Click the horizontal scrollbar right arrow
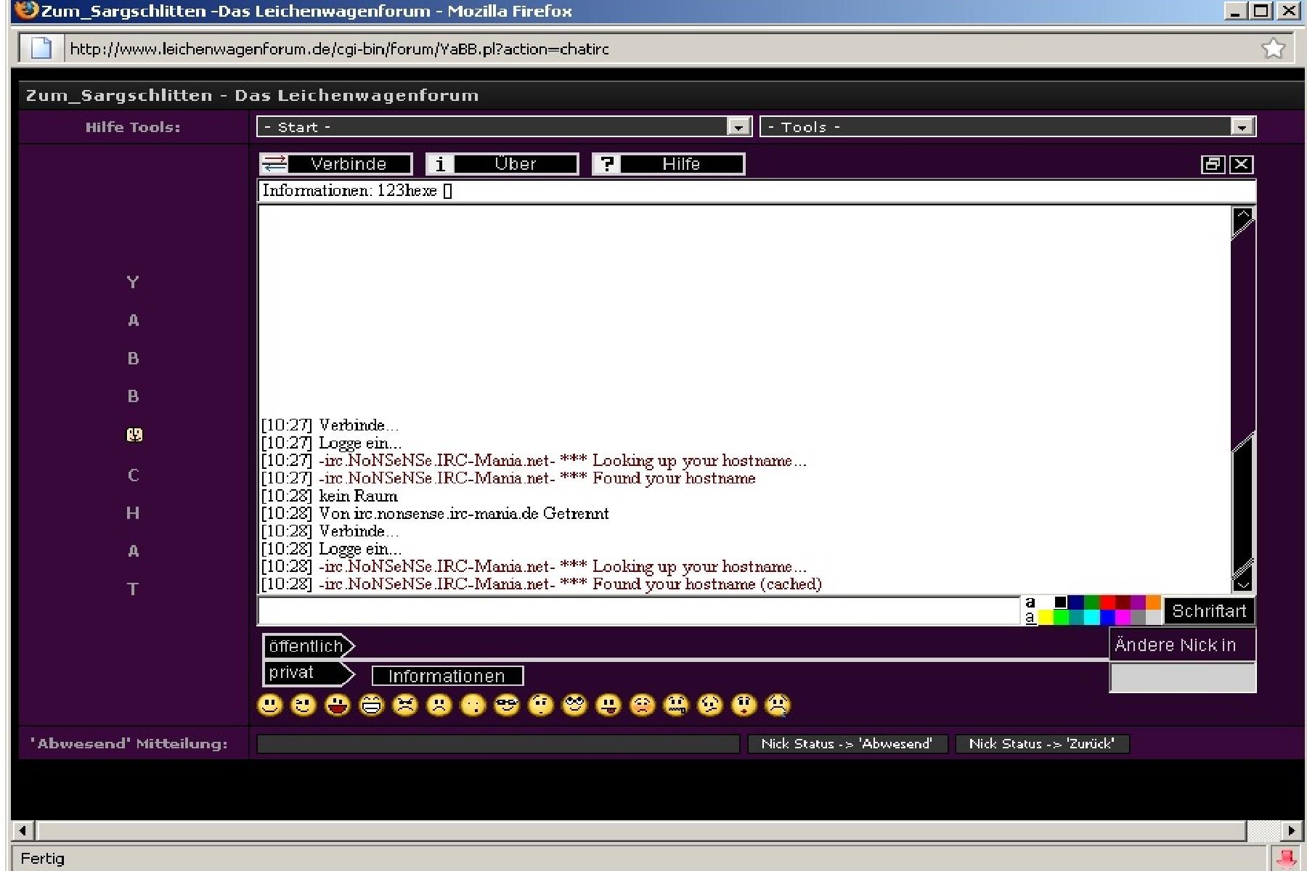Image resolution: width=1307 pixels, height=871 pixels. [1291, 830]
